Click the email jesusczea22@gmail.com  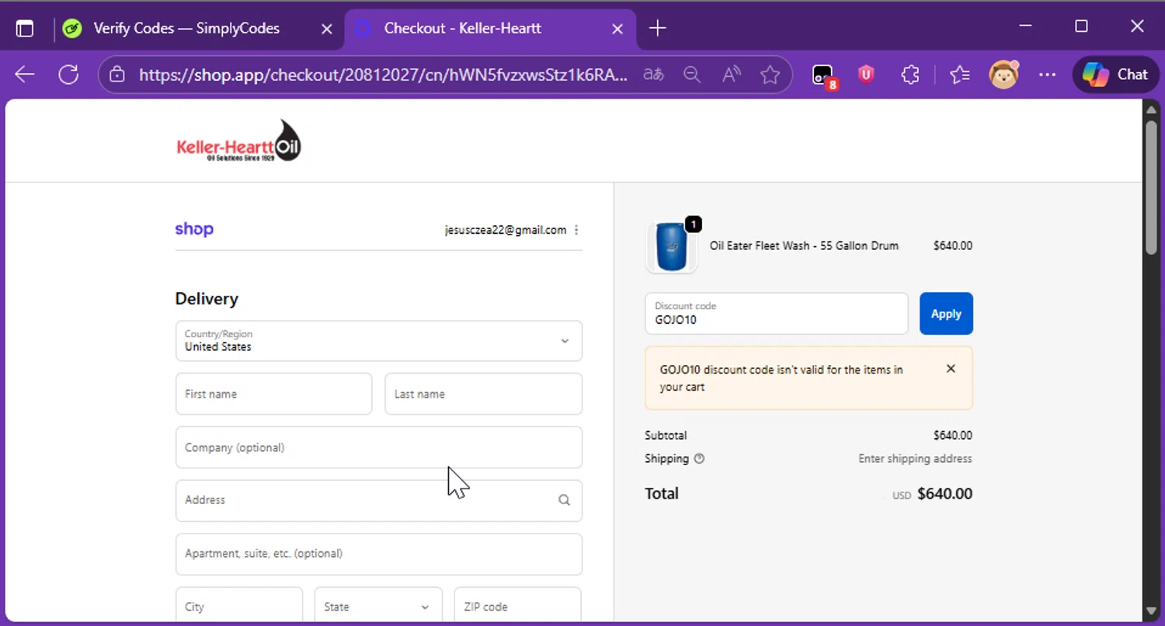506,230
